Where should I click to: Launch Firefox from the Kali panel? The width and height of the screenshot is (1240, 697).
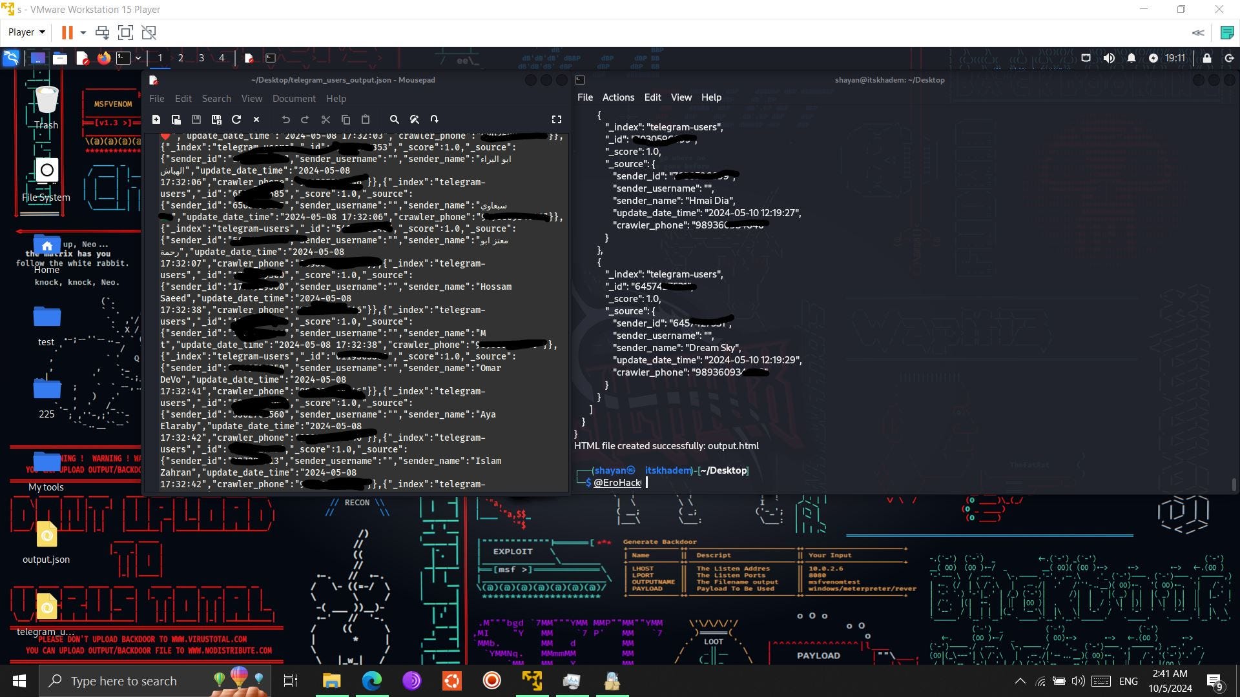point(103,58)
